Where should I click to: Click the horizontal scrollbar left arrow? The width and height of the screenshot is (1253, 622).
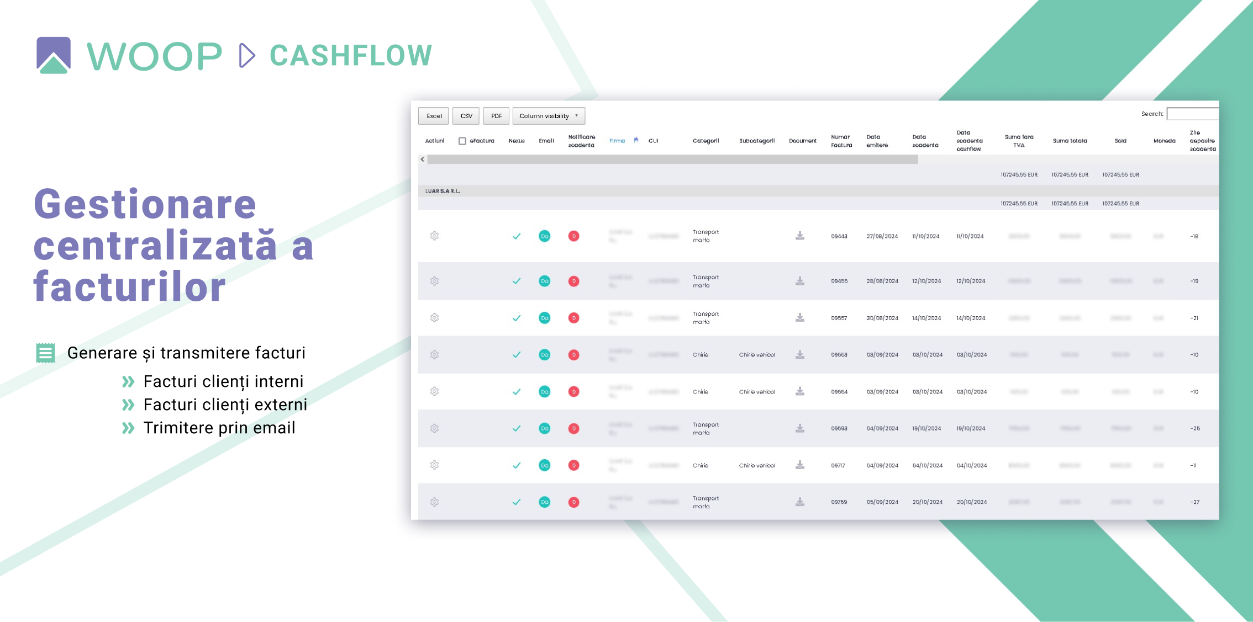coord(423,160)
